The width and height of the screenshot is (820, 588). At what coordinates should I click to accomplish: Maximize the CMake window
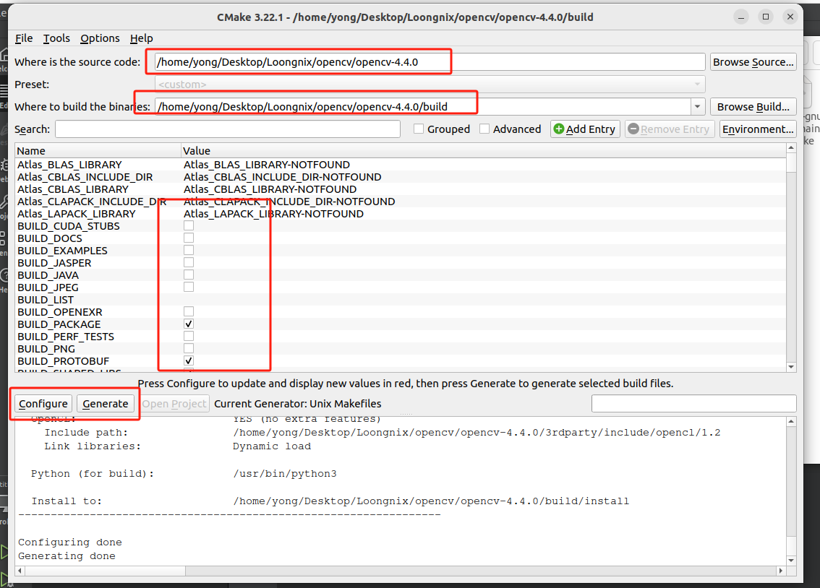click(766, 17)
